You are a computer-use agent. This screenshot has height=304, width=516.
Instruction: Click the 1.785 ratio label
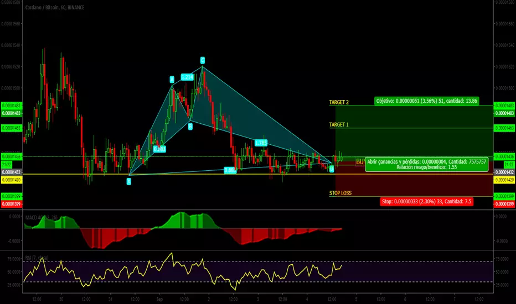click(261, 143)
